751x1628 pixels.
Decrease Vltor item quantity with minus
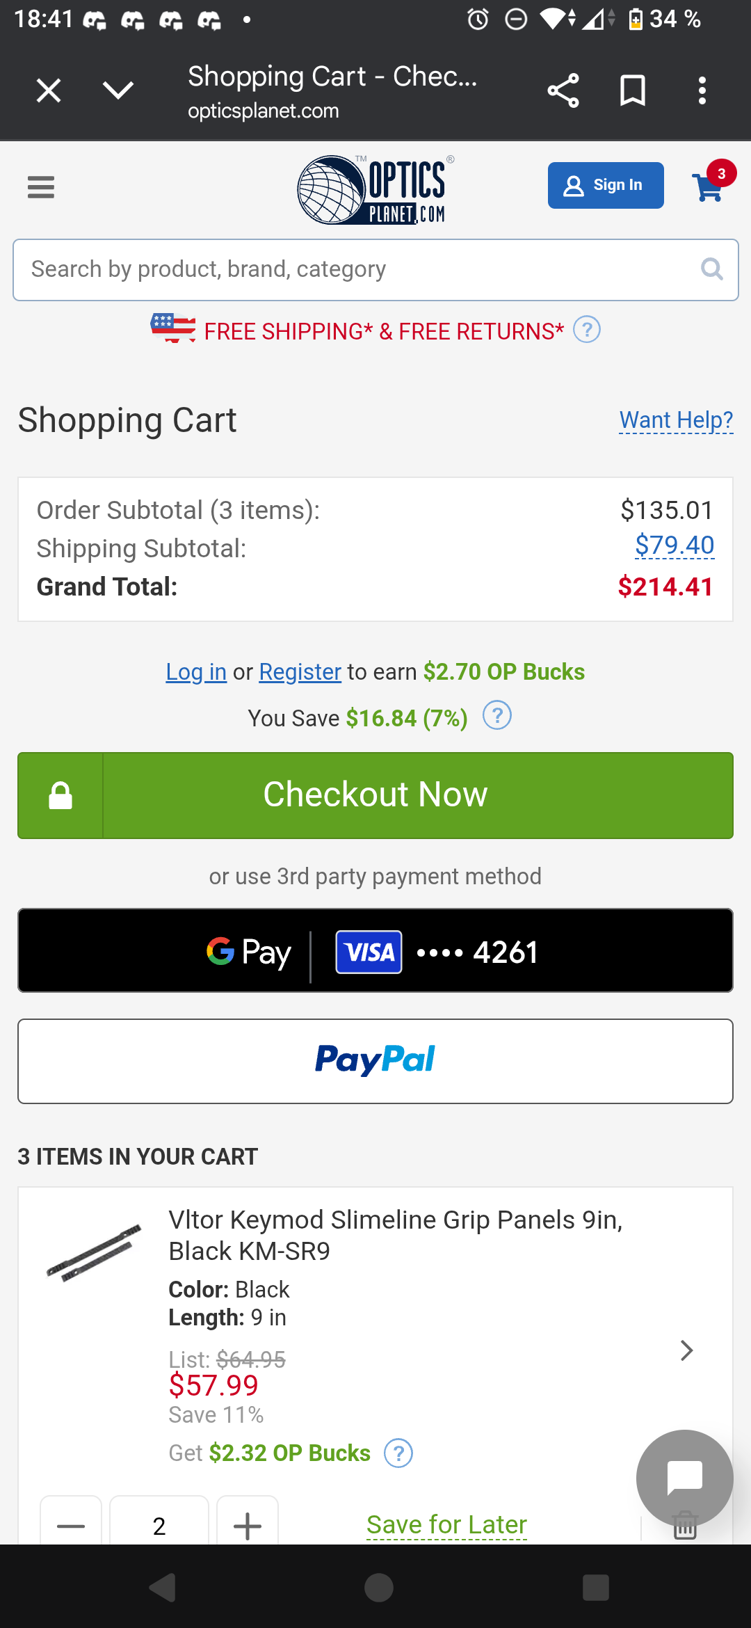(71, 1526)
